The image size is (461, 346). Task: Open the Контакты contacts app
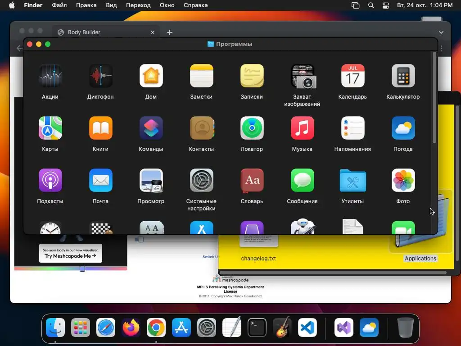201,128
